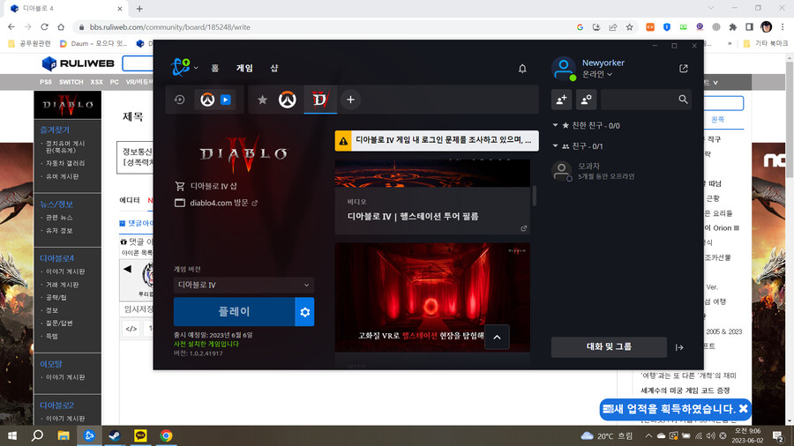Click the 유머 게시판 sidebar link

63,176
